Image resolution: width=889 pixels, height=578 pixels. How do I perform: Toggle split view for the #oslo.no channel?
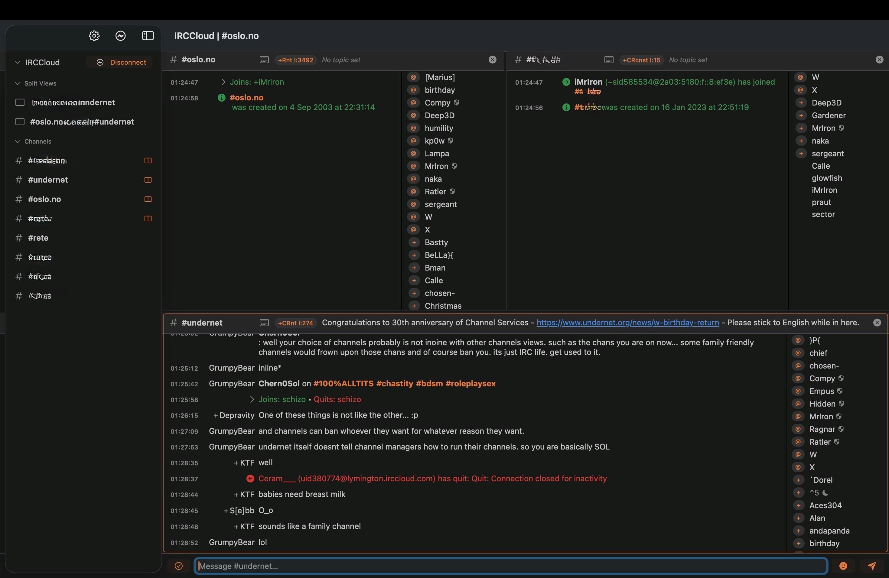coord(148,199)
